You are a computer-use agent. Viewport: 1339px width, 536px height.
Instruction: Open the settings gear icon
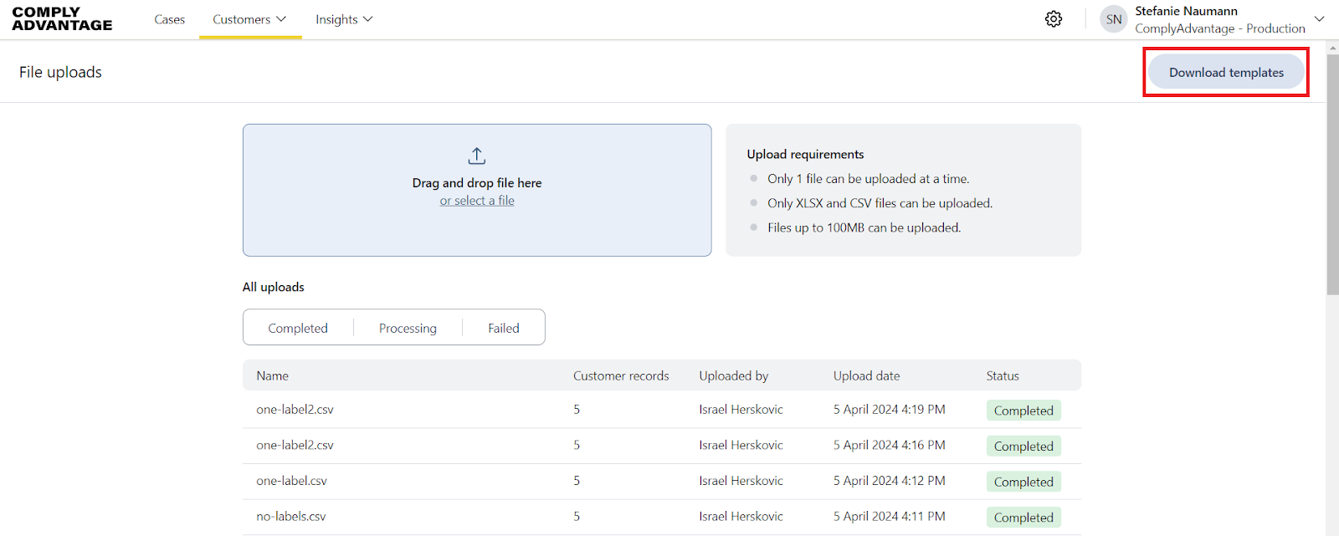click(x=1054, y=19)
